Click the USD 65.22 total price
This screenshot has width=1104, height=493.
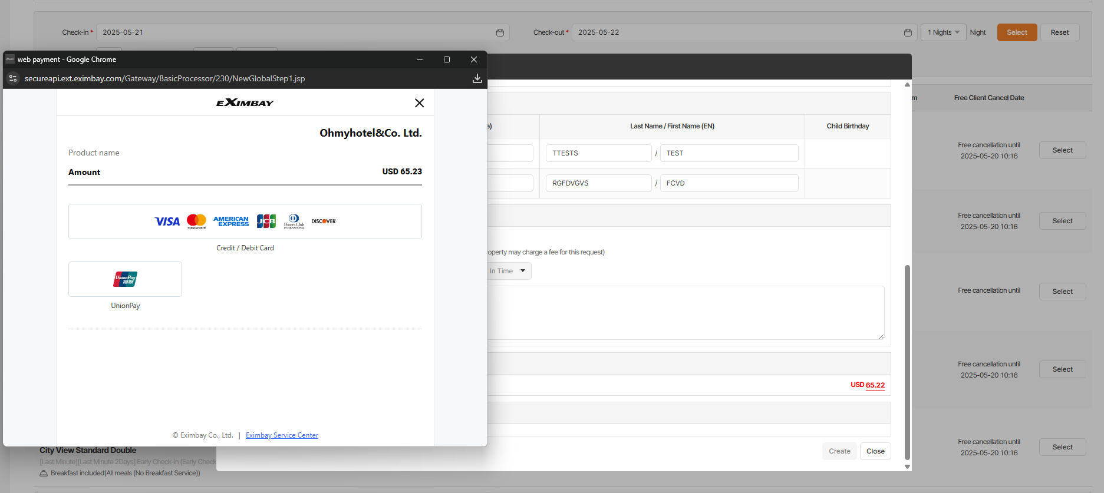click(868, 385)
